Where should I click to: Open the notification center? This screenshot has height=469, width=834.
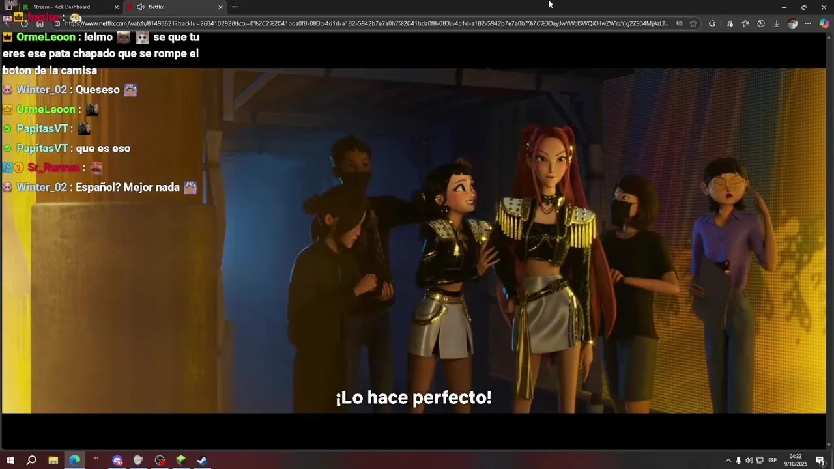tap(820, 461)
